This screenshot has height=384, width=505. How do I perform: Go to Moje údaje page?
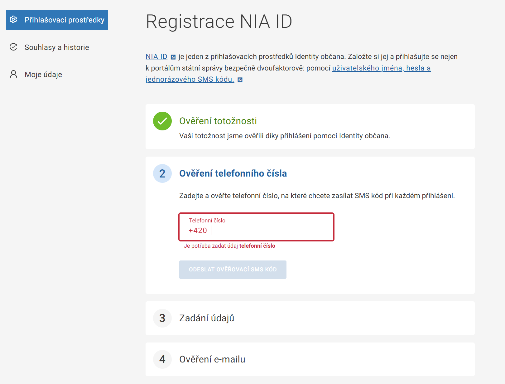coord(43,75)
